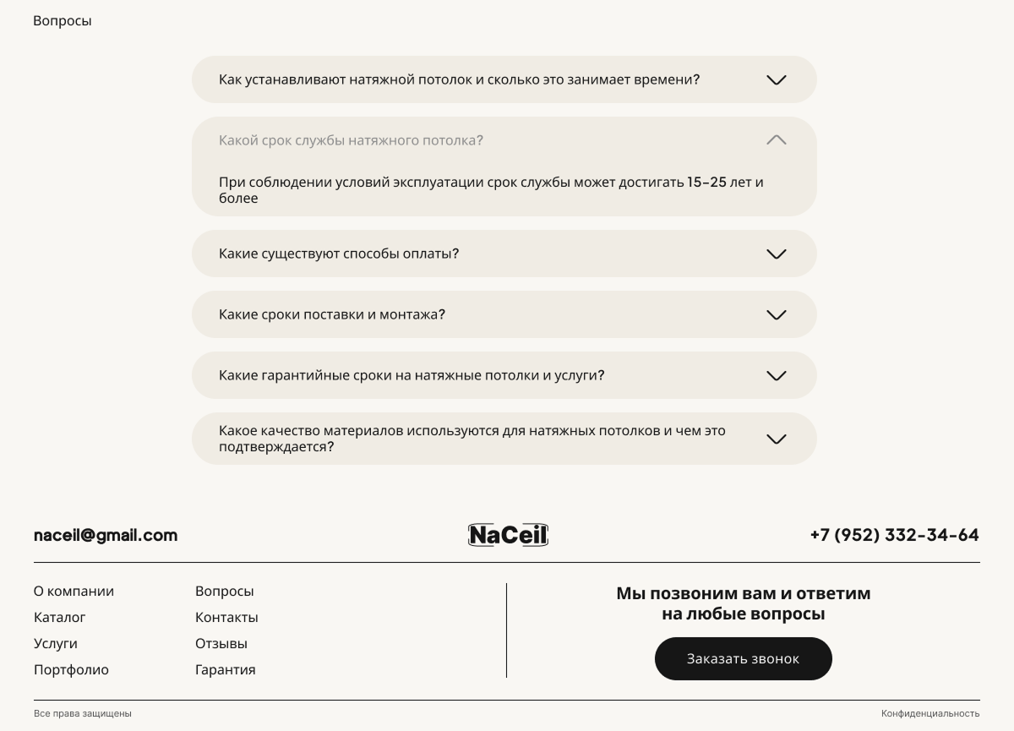The image size is (1014, 731).
Task: Expand the warranty periods question chevron
Action: coord(776,375)
